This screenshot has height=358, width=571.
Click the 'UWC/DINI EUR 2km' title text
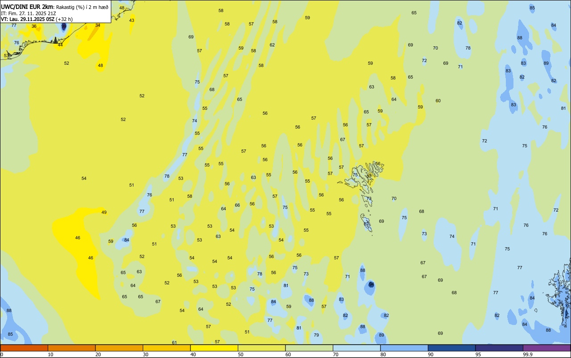(27, 7)
